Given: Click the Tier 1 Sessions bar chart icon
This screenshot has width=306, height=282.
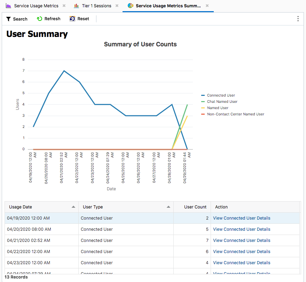Looking at the screenshot, I should (x=77, y=6).
